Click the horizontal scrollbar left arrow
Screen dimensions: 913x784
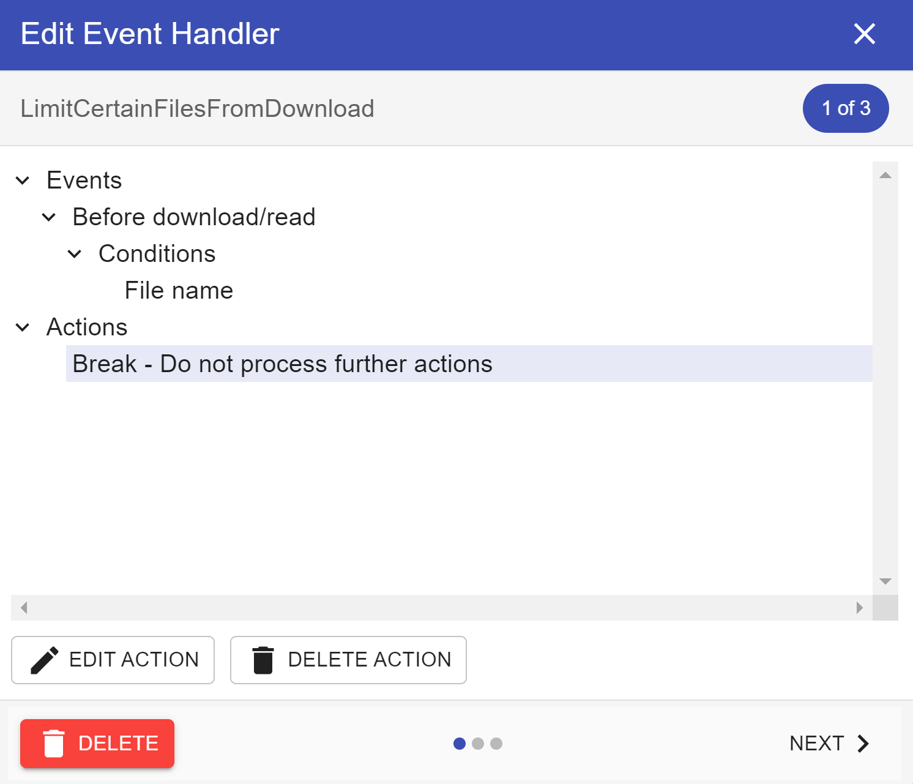point(24,607)
